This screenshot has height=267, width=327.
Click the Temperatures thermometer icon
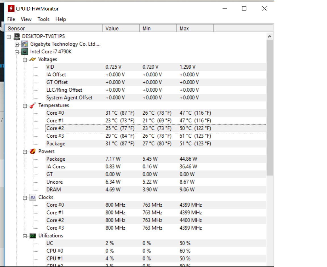pos(33,105)
